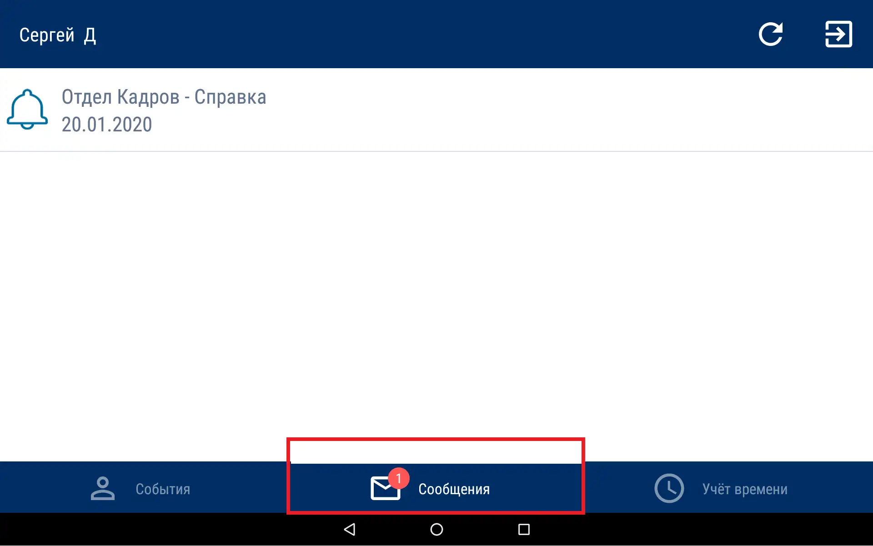Tap the message date 20.01.2020

[107, 125]
